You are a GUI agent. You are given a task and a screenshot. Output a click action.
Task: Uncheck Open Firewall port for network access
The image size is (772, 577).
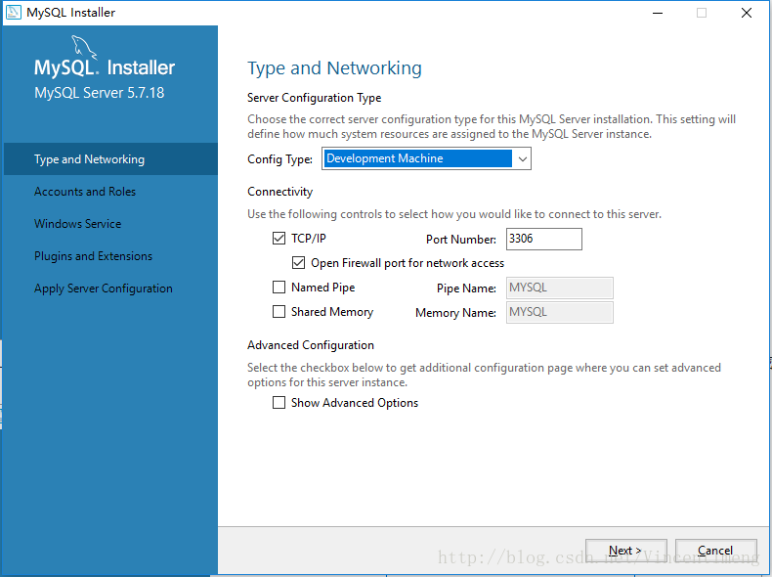pyautogui.click(x=299, y=263)
